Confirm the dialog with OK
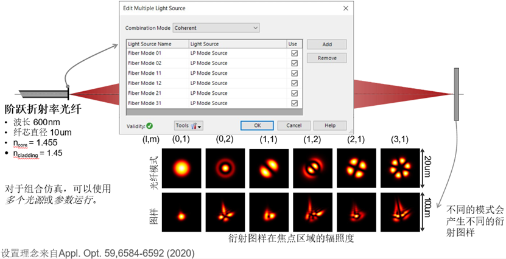Screen dimensions: 506x259 257,125
